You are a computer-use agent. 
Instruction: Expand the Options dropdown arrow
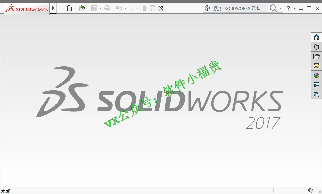pyautogui.click(x=167, y=8)
